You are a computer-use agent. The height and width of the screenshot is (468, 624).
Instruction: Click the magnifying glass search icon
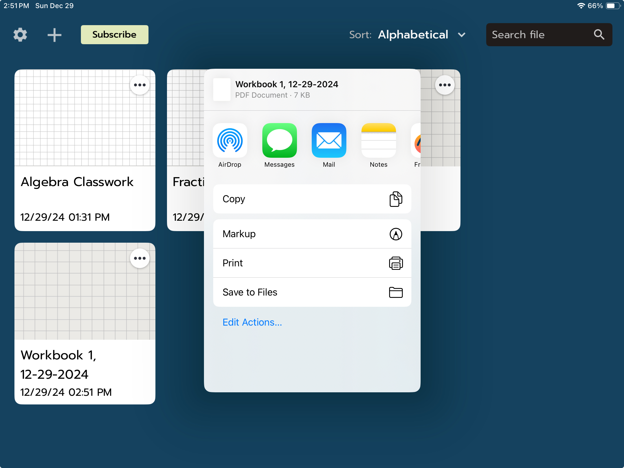[599, 35]
